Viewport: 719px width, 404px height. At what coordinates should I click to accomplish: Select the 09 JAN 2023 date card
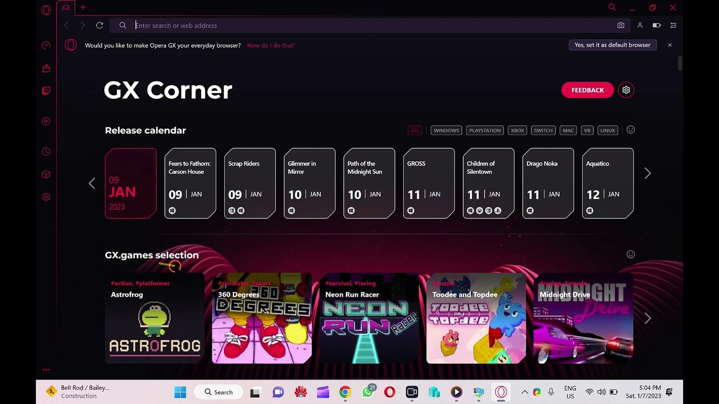pyautogui.click(x=131, y=183)
